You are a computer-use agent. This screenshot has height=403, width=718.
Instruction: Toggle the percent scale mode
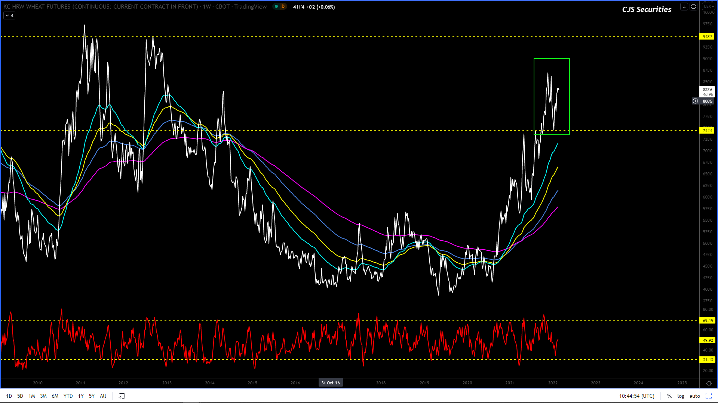pos(669,396)
